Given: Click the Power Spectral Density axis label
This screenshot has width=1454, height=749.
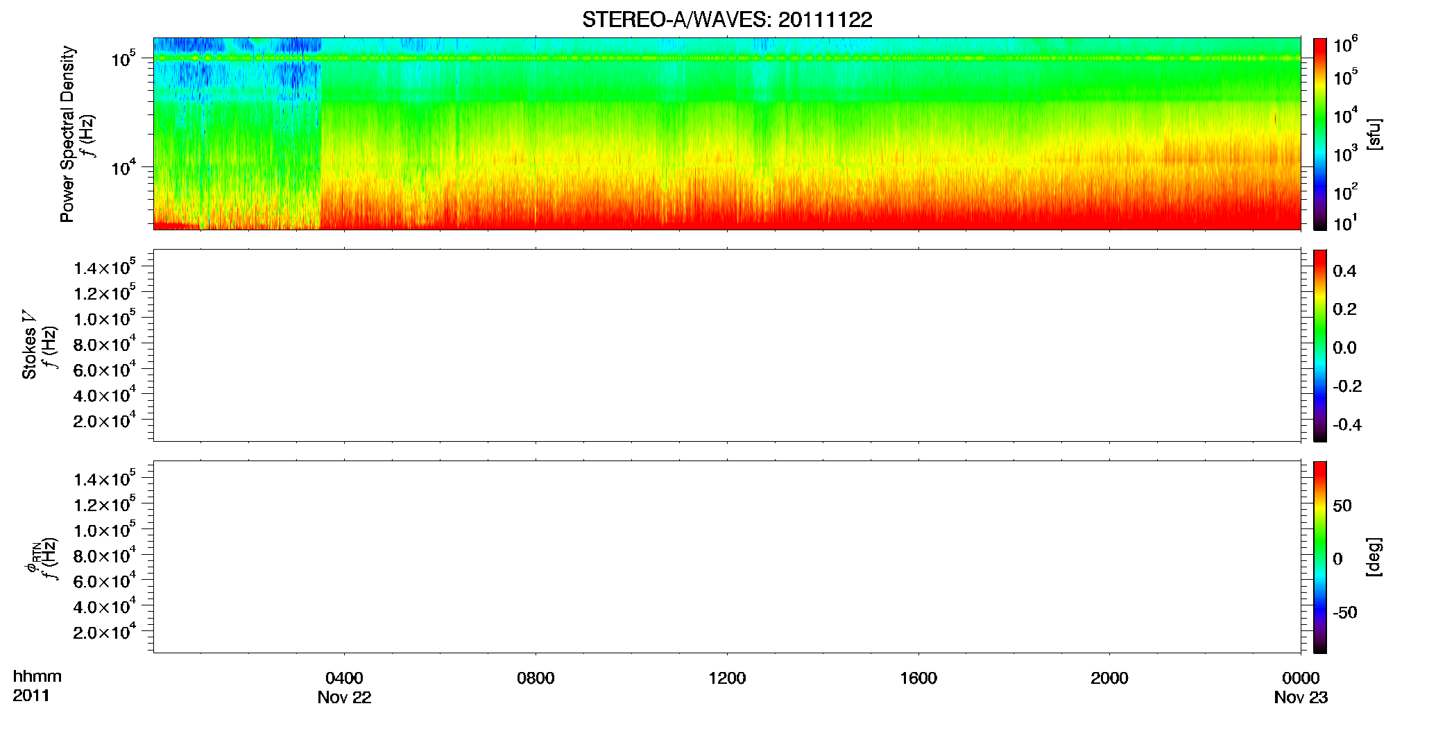Looking at the screenshot, I should pos(67,134).
